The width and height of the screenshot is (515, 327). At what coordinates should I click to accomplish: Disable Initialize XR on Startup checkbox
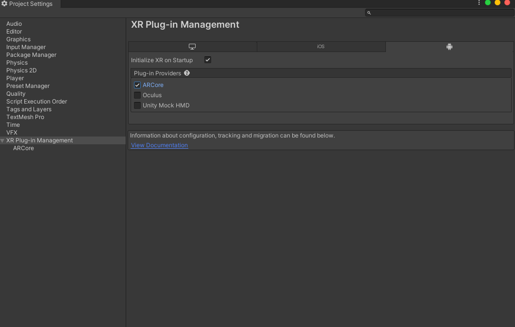click(x=208, y=60)
